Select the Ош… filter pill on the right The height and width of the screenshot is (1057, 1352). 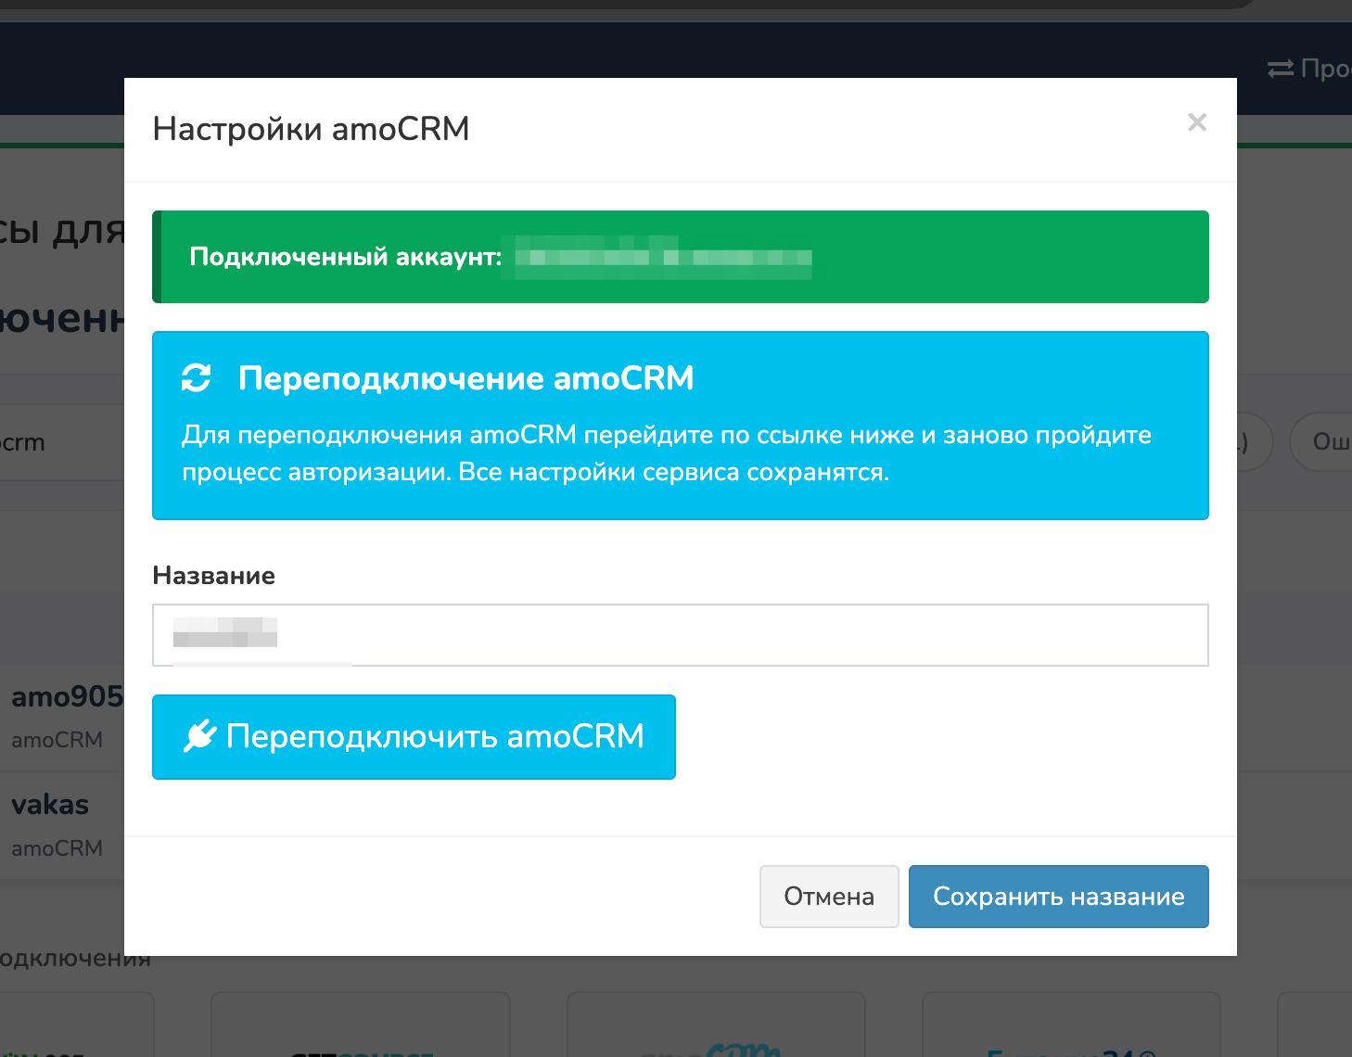[x=1324, y=442]
